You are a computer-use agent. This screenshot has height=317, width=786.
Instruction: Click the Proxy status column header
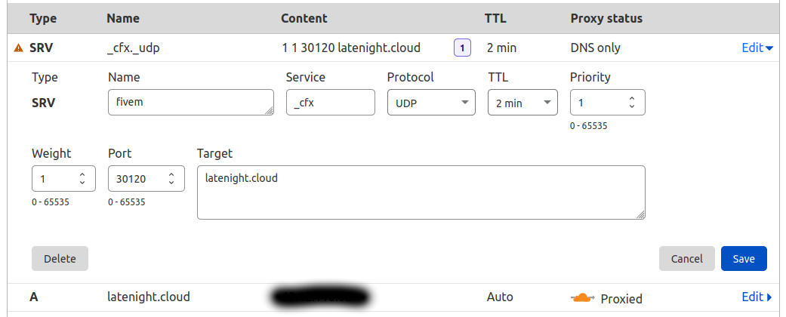point(607,17)
